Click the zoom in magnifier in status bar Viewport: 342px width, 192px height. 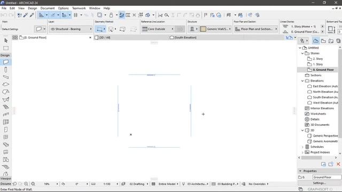tap(26, 184)
